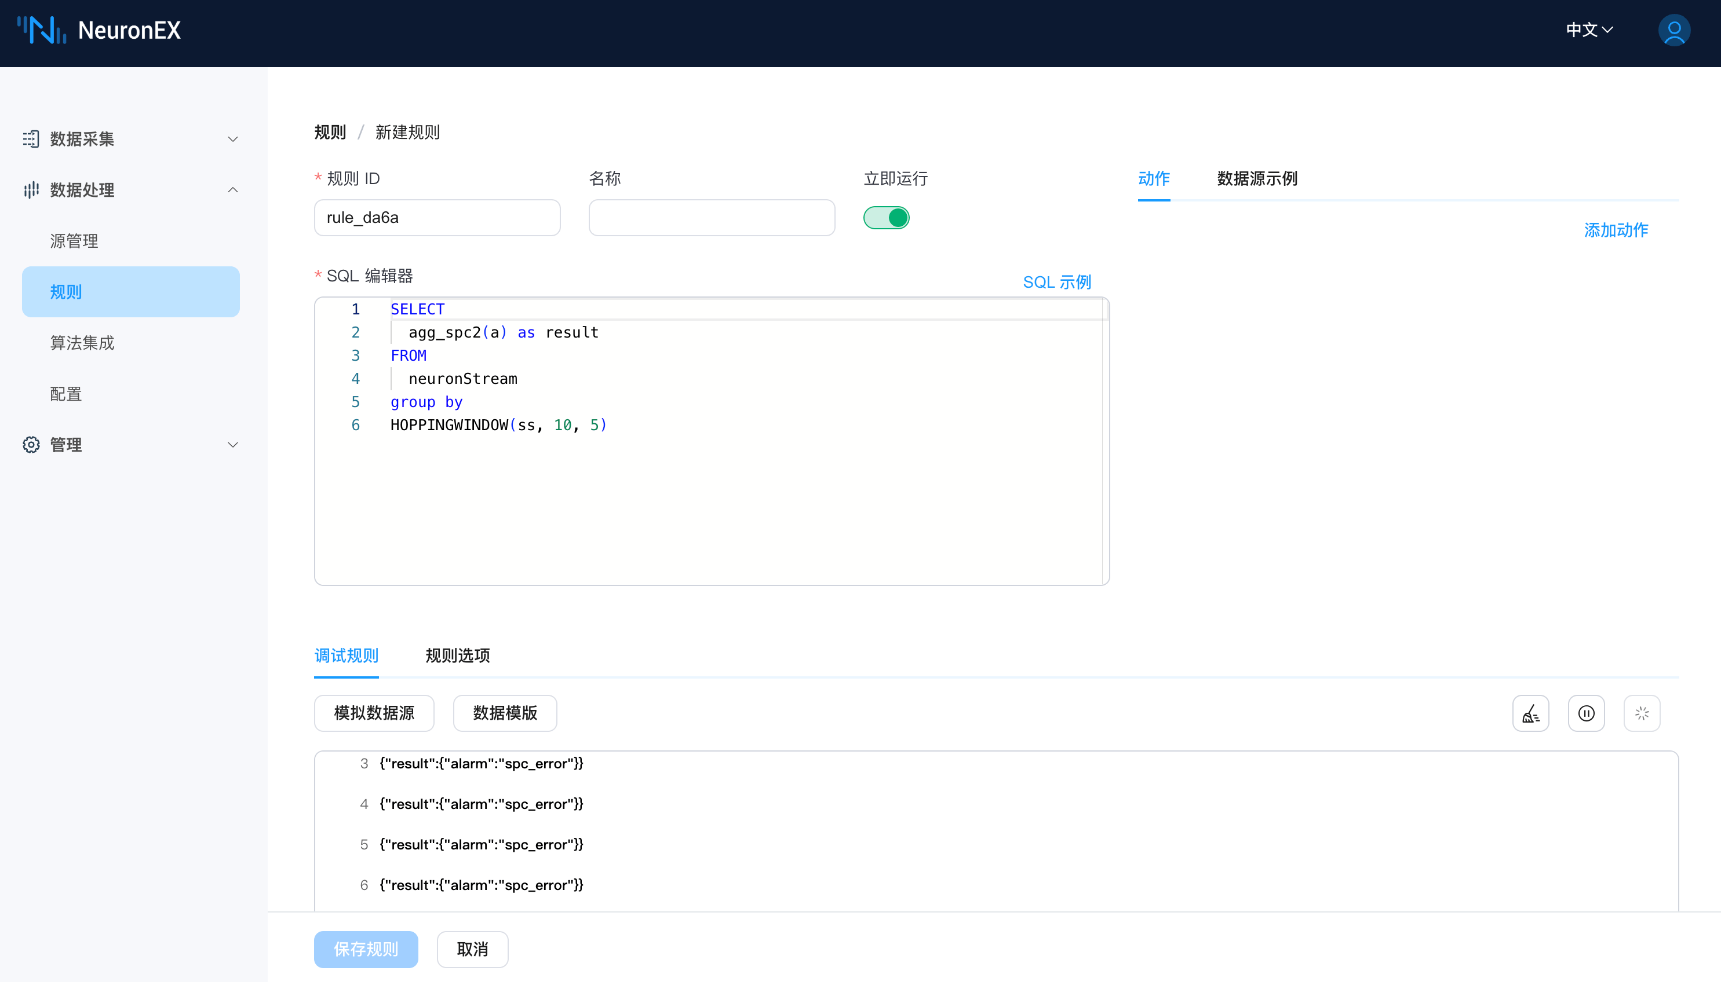Expand the 数据采集 menu chevron
The height and width of the screenshot is (982, 1721).
(x=233, y=139)
